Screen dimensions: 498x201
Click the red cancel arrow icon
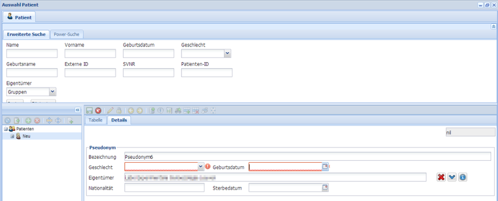tap(98, 111)
